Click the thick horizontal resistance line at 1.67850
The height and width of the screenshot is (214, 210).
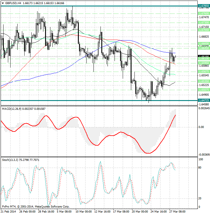pos(99,6)
